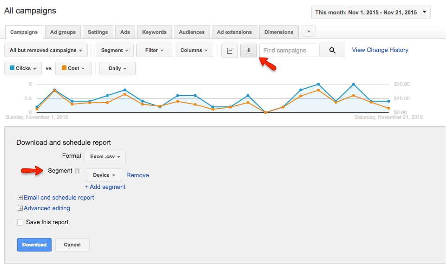Switch to the Keywords tab

[154, 32]
